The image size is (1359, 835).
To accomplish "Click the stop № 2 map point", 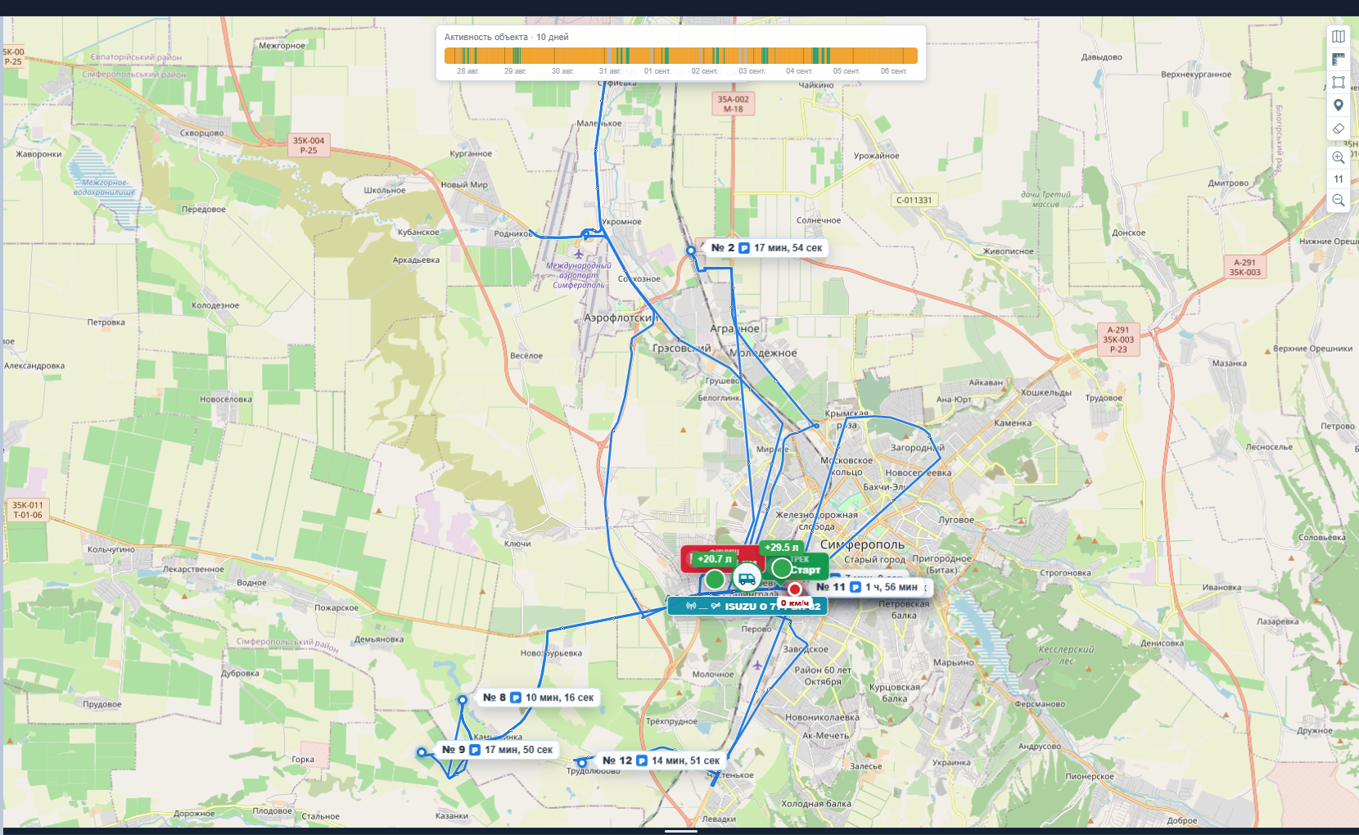I will (x=691, y=250).
